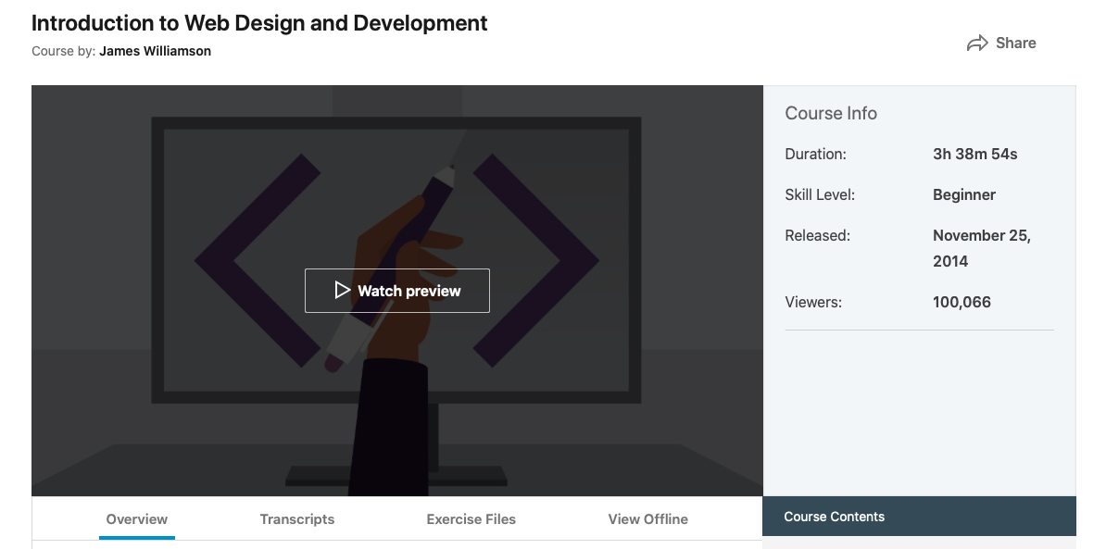The height and width of the screenshot is (549, 1106).
Task: Click the Course Contents header bar
Action: pos(919,517)
